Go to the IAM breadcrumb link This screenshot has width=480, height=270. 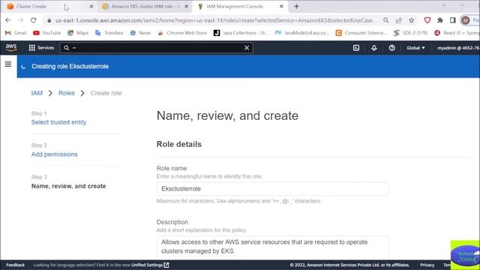37,93
